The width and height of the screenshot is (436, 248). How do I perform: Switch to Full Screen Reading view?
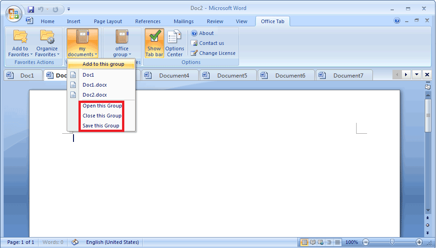(313, 242)
